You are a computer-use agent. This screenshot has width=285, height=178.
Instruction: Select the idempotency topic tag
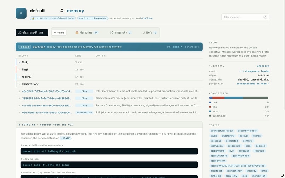(234, 171)
